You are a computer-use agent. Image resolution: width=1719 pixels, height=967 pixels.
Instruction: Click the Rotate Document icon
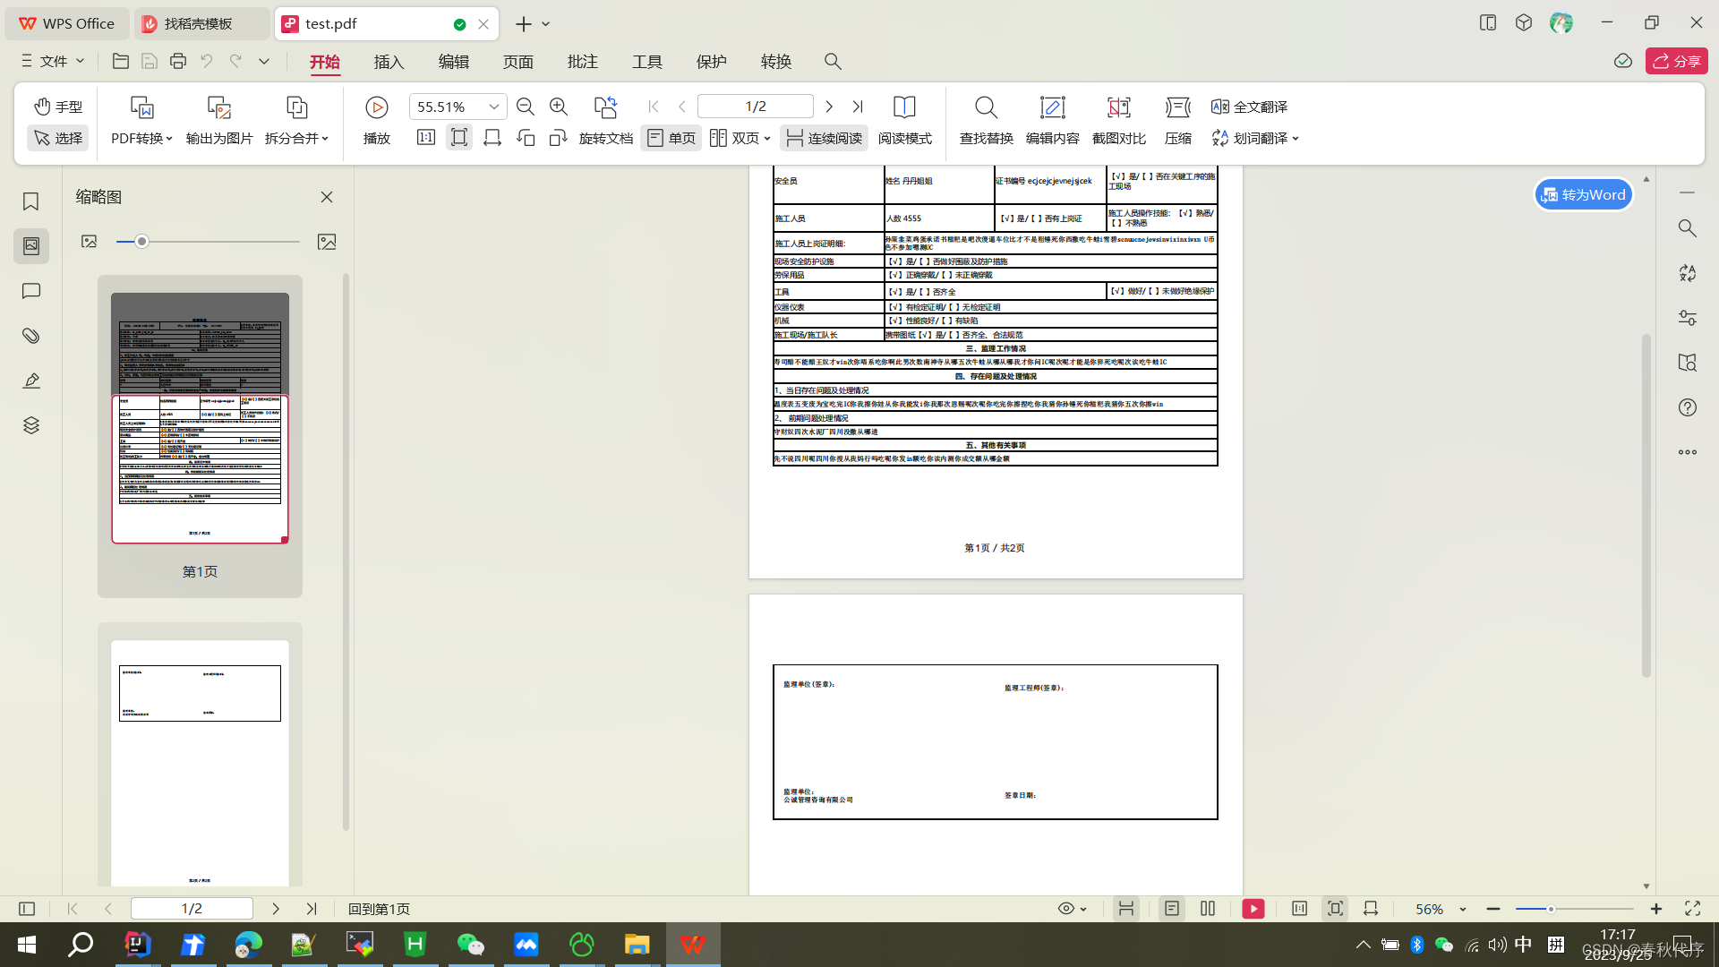click(605, 108)
